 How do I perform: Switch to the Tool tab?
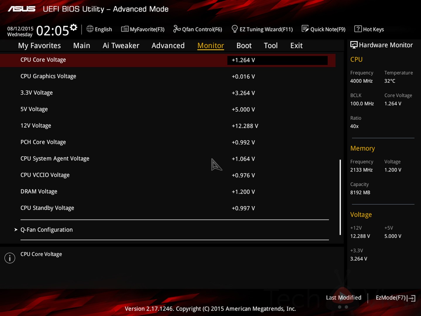click(271, 46)
